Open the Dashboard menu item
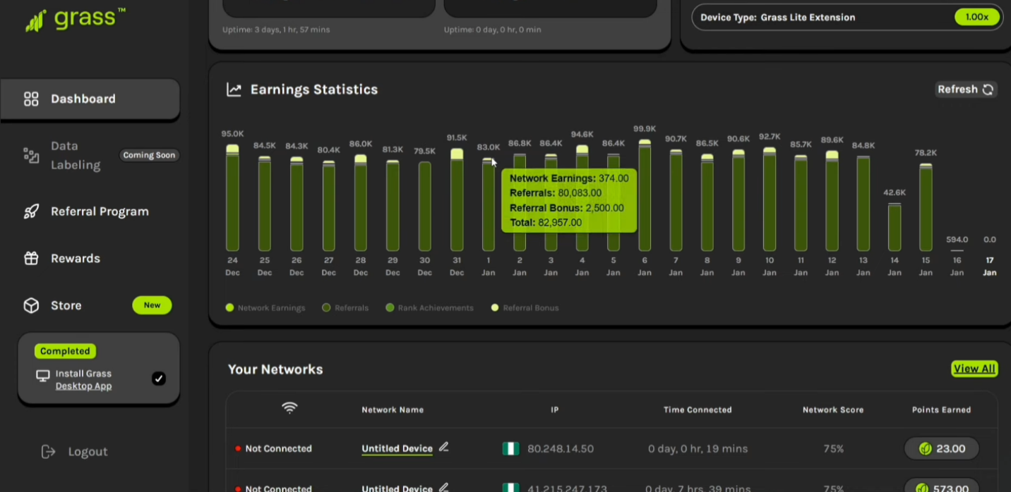1011x492 pixels. tap(83, 99)
